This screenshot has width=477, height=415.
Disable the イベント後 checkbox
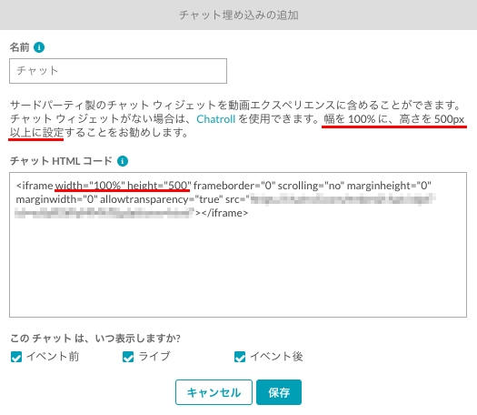pos(240,357)
